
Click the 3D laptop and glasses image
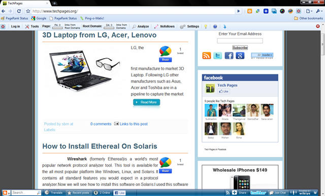pyautogui.click(x=84, y=70)
